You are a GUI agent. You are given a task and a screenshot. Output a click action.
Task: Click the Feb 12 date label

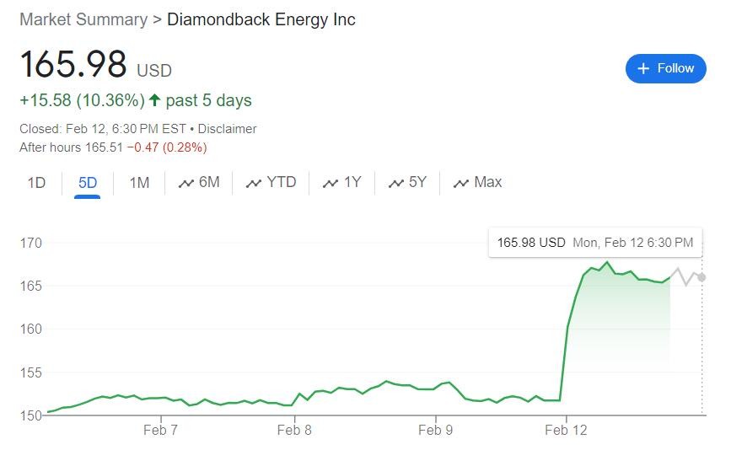click(567, 430)
